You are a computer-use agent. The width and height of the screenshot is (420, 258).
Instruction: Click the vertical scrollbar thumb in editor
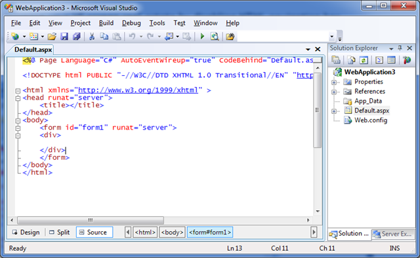coord(318,110)
